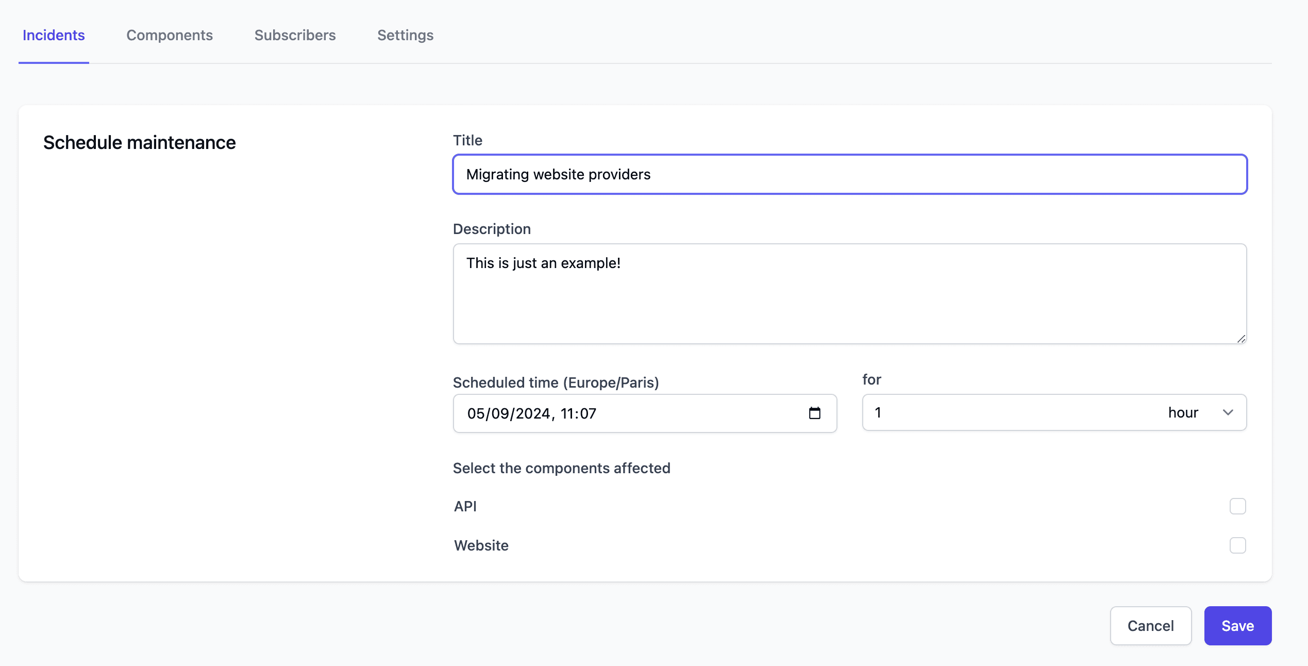Image resolution: width=1308 pixels, height=666 pixels.
Task: Click the example description text
Action: (544, 263)
